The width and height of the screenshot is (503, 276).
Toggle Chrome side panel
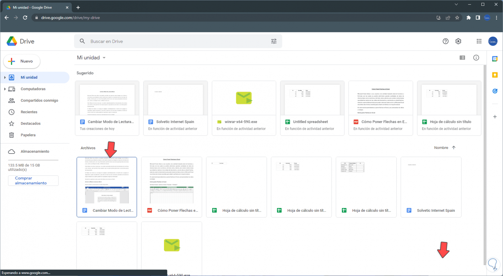point(478,18)
